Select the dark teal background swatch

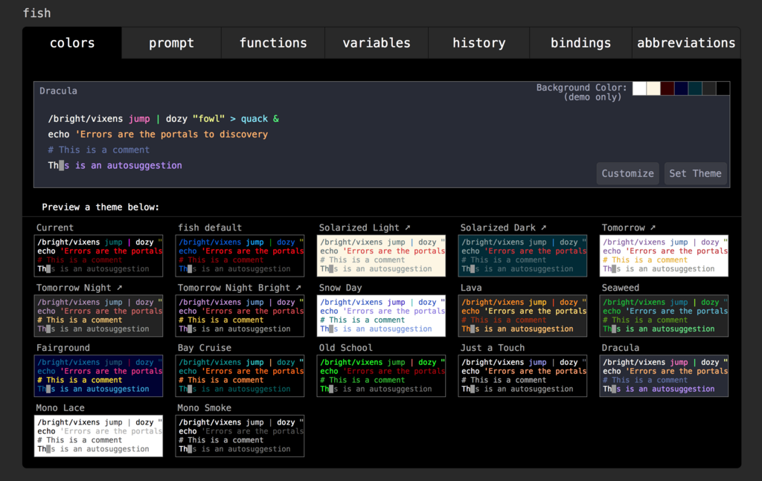pyautogui.click(x=695, y=88)
